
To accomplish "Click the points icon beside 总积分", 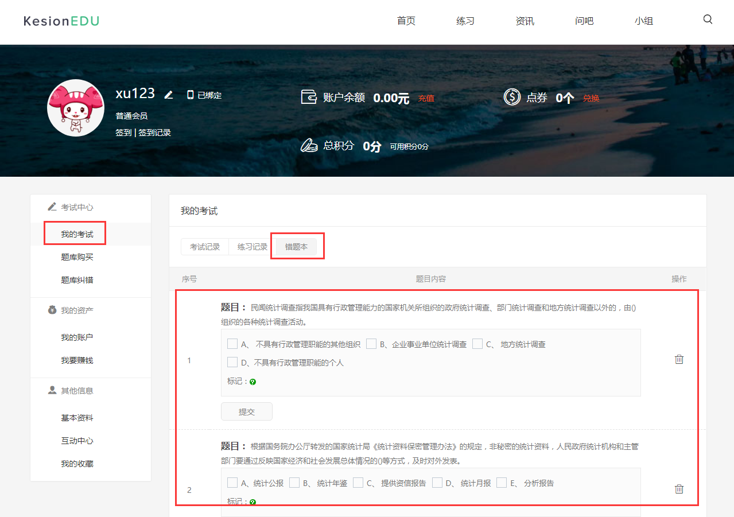I will tap(309, 145).
